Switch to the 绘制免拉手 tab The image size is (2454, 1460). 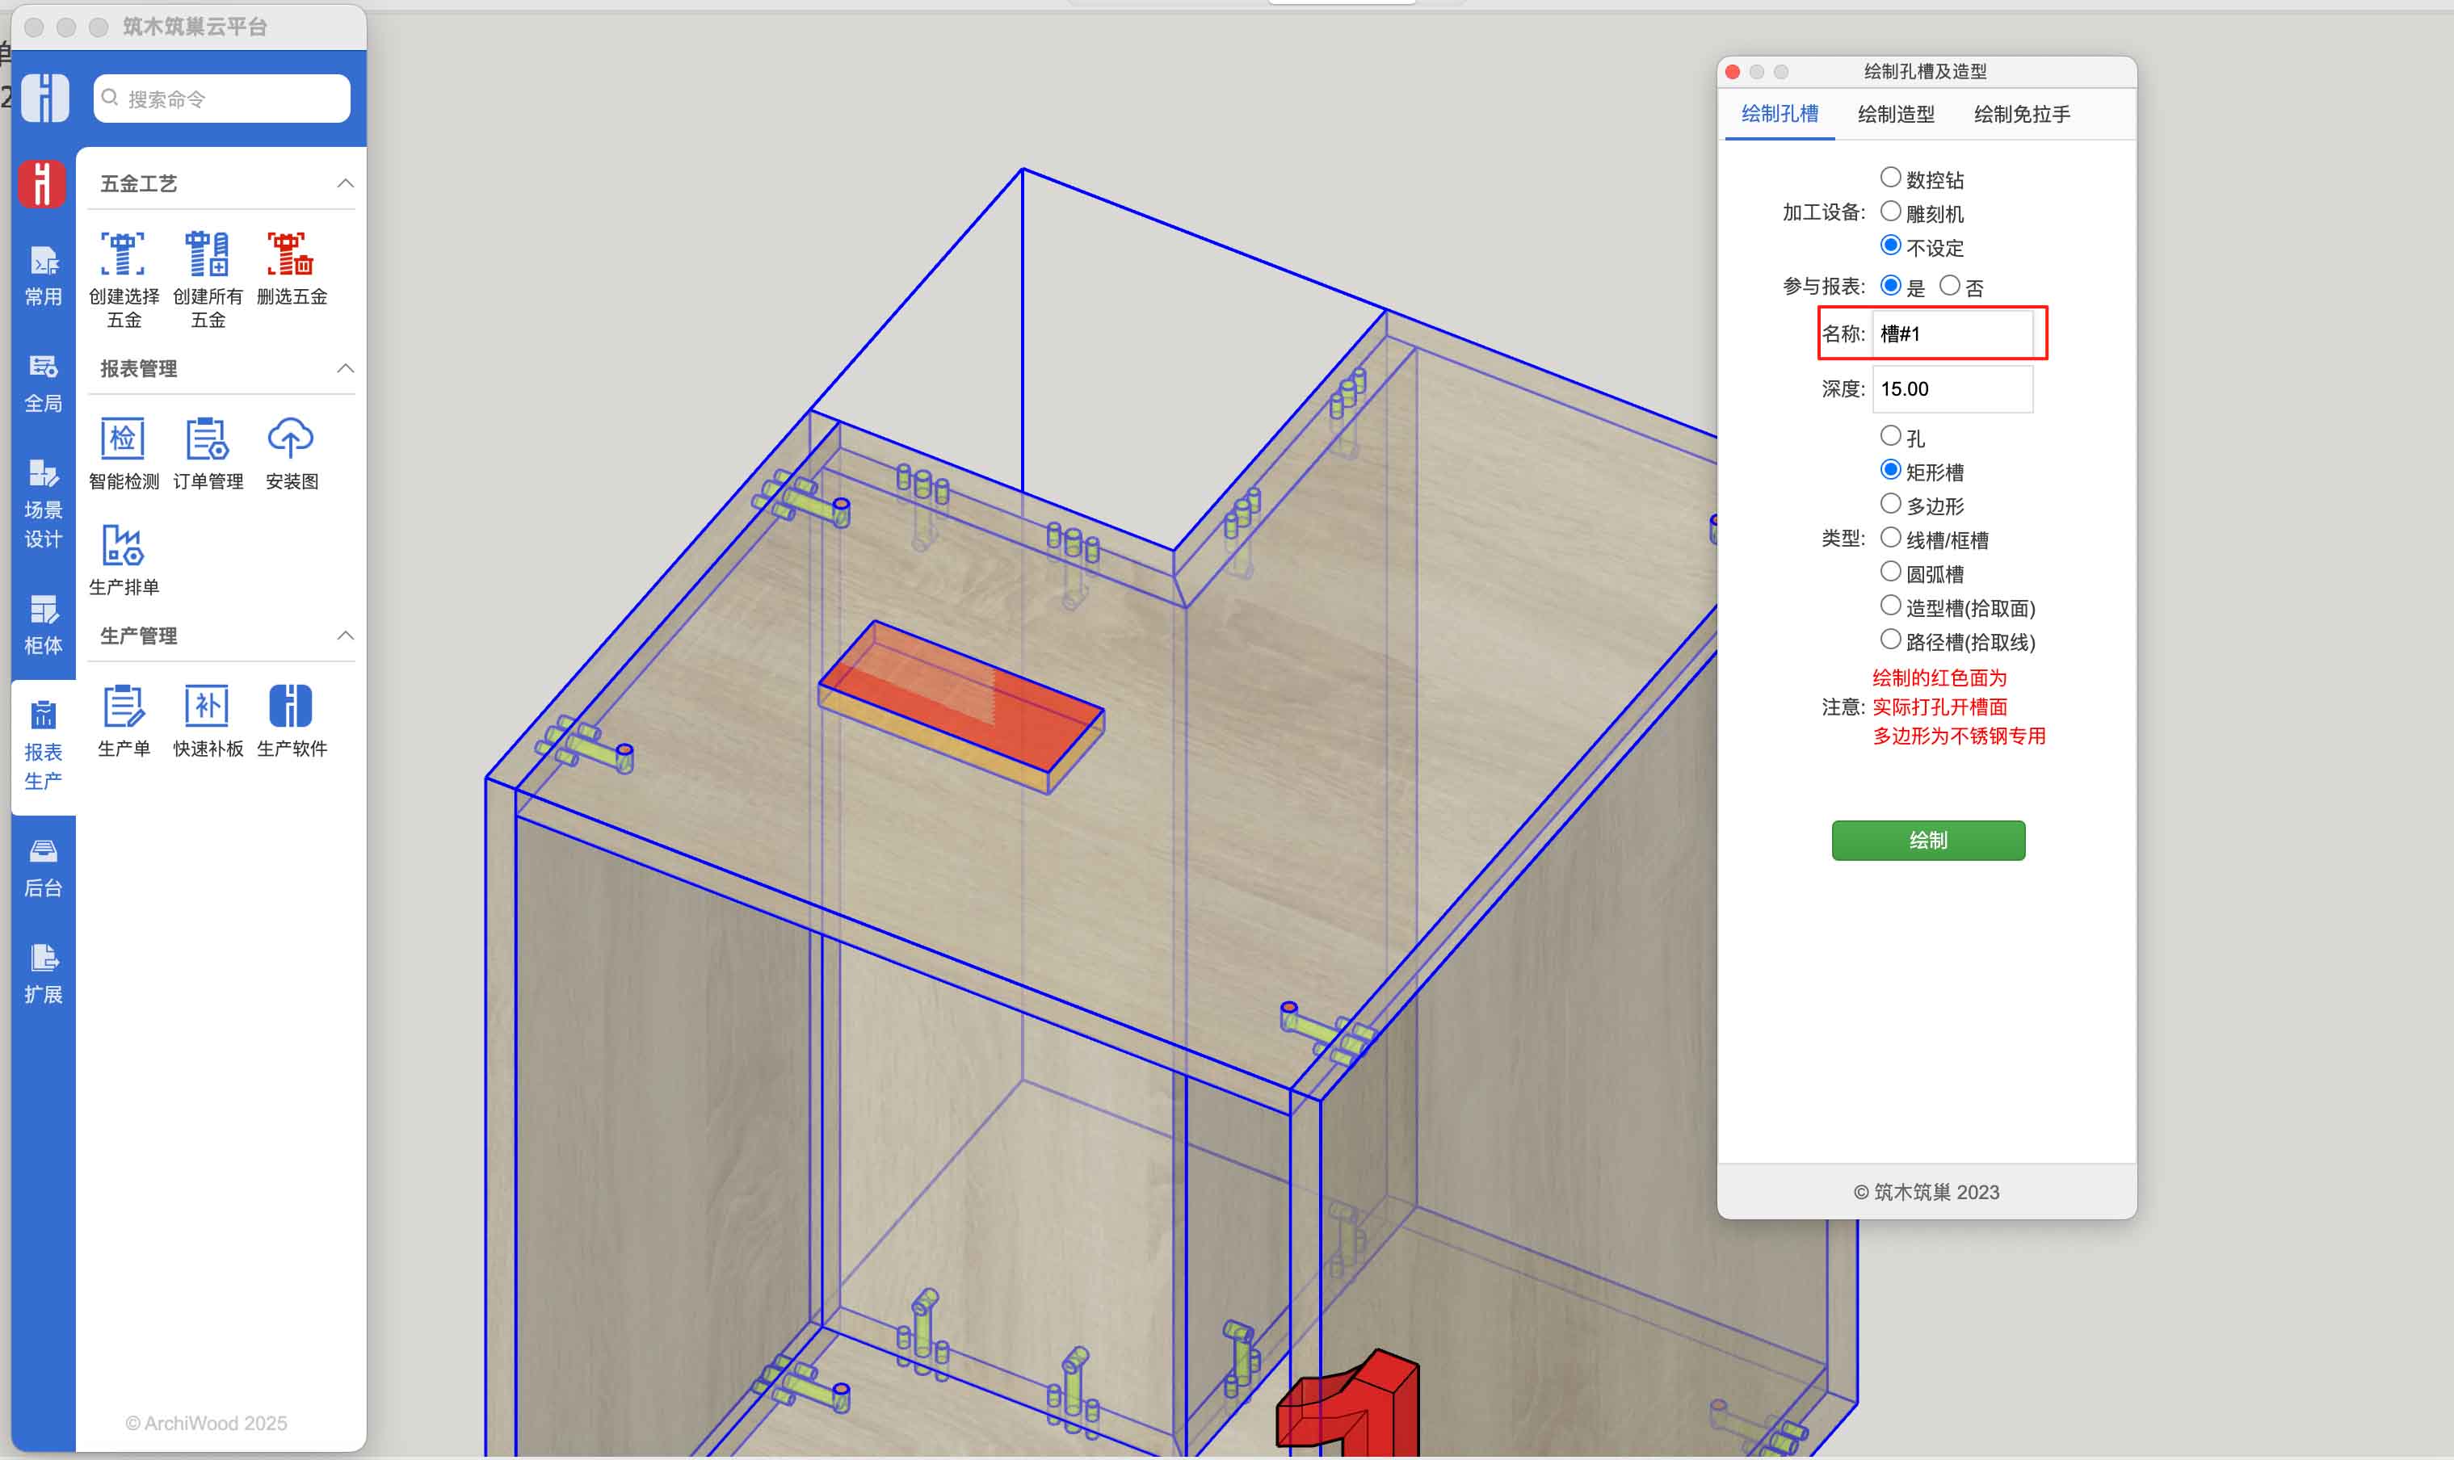tap(2021, 114)
